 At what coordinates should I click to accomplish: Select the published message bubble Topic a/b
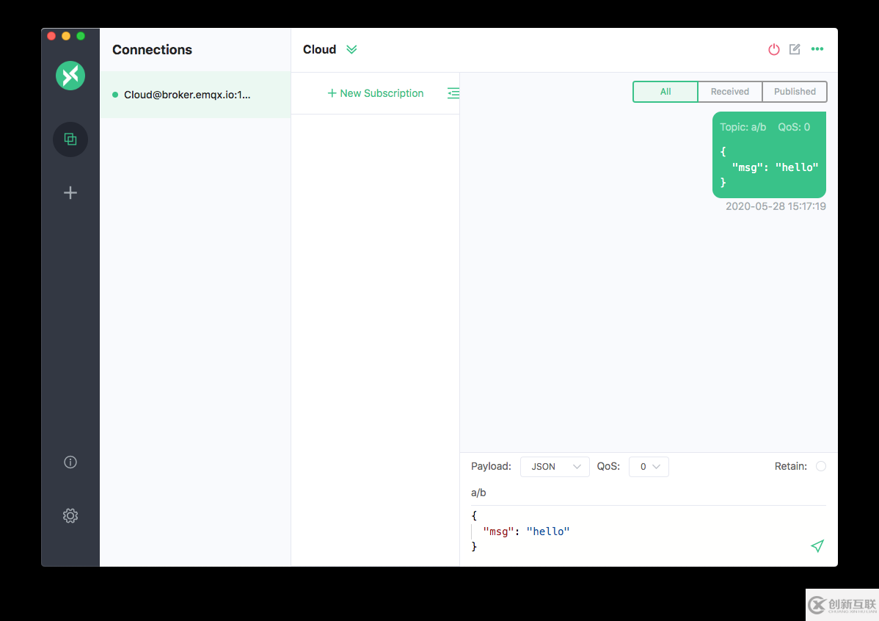click(769, 155)
